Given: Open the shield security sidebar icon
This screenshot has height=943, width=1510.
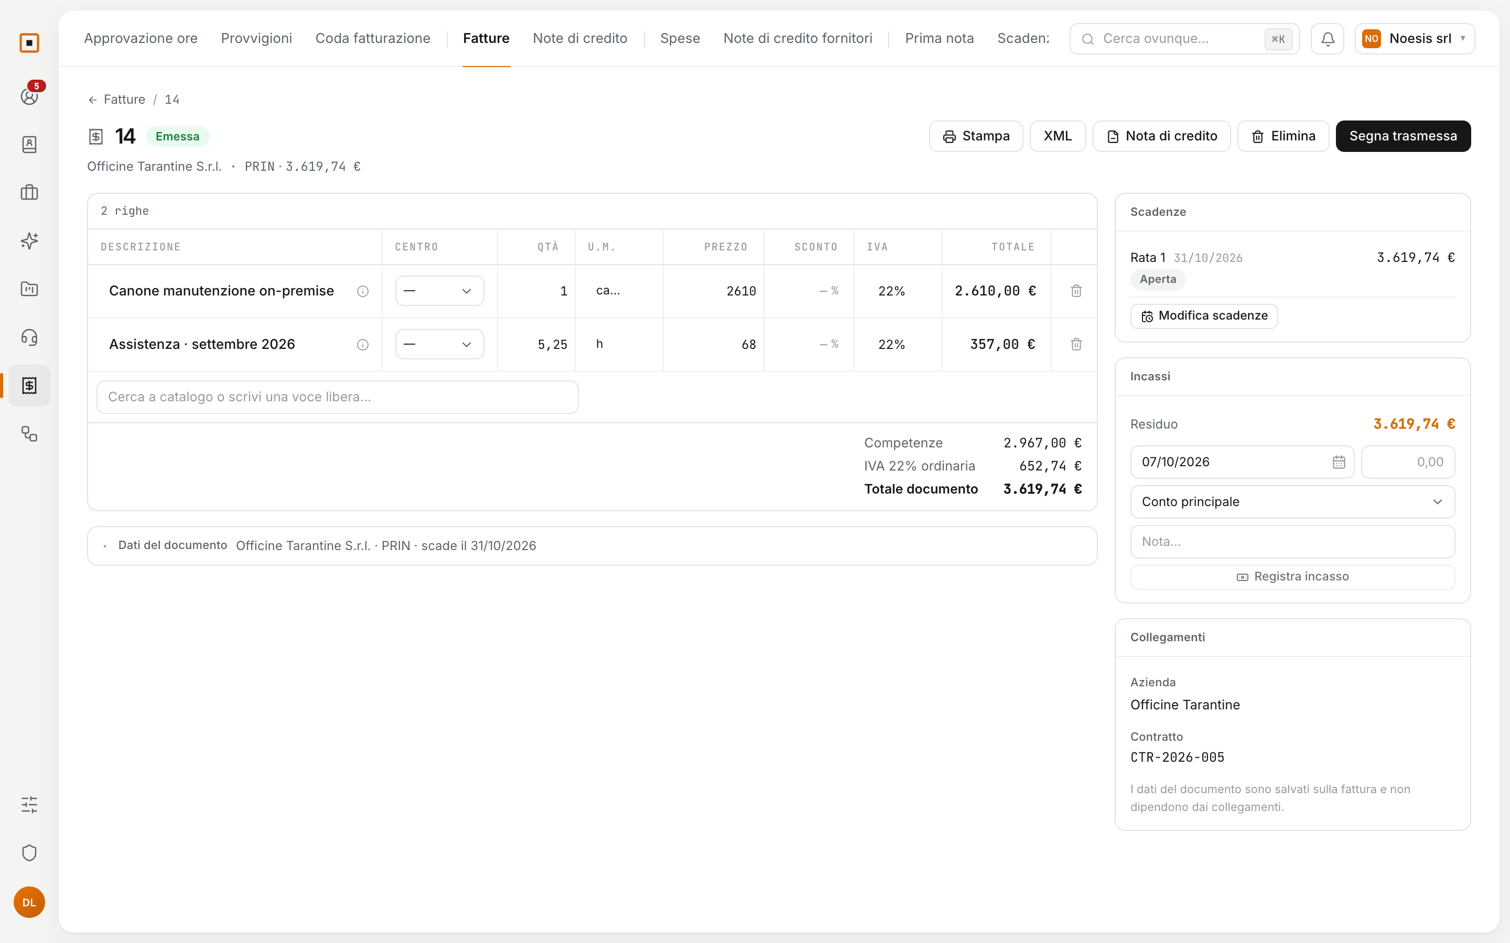Looking at the screenshot, I should click(x=29, y=852).
